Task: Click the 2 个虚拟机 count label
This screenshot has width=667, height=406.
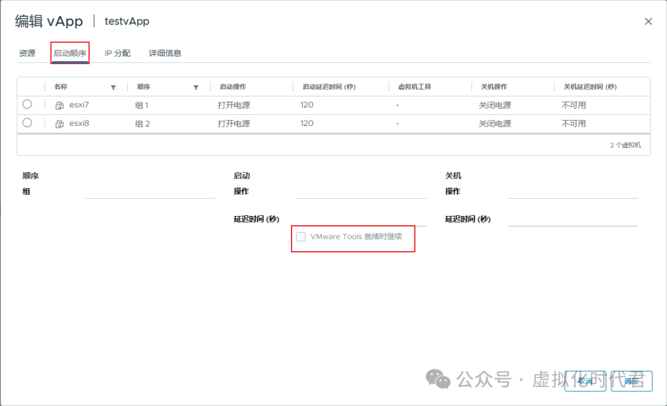Action: tap(627, 144)
